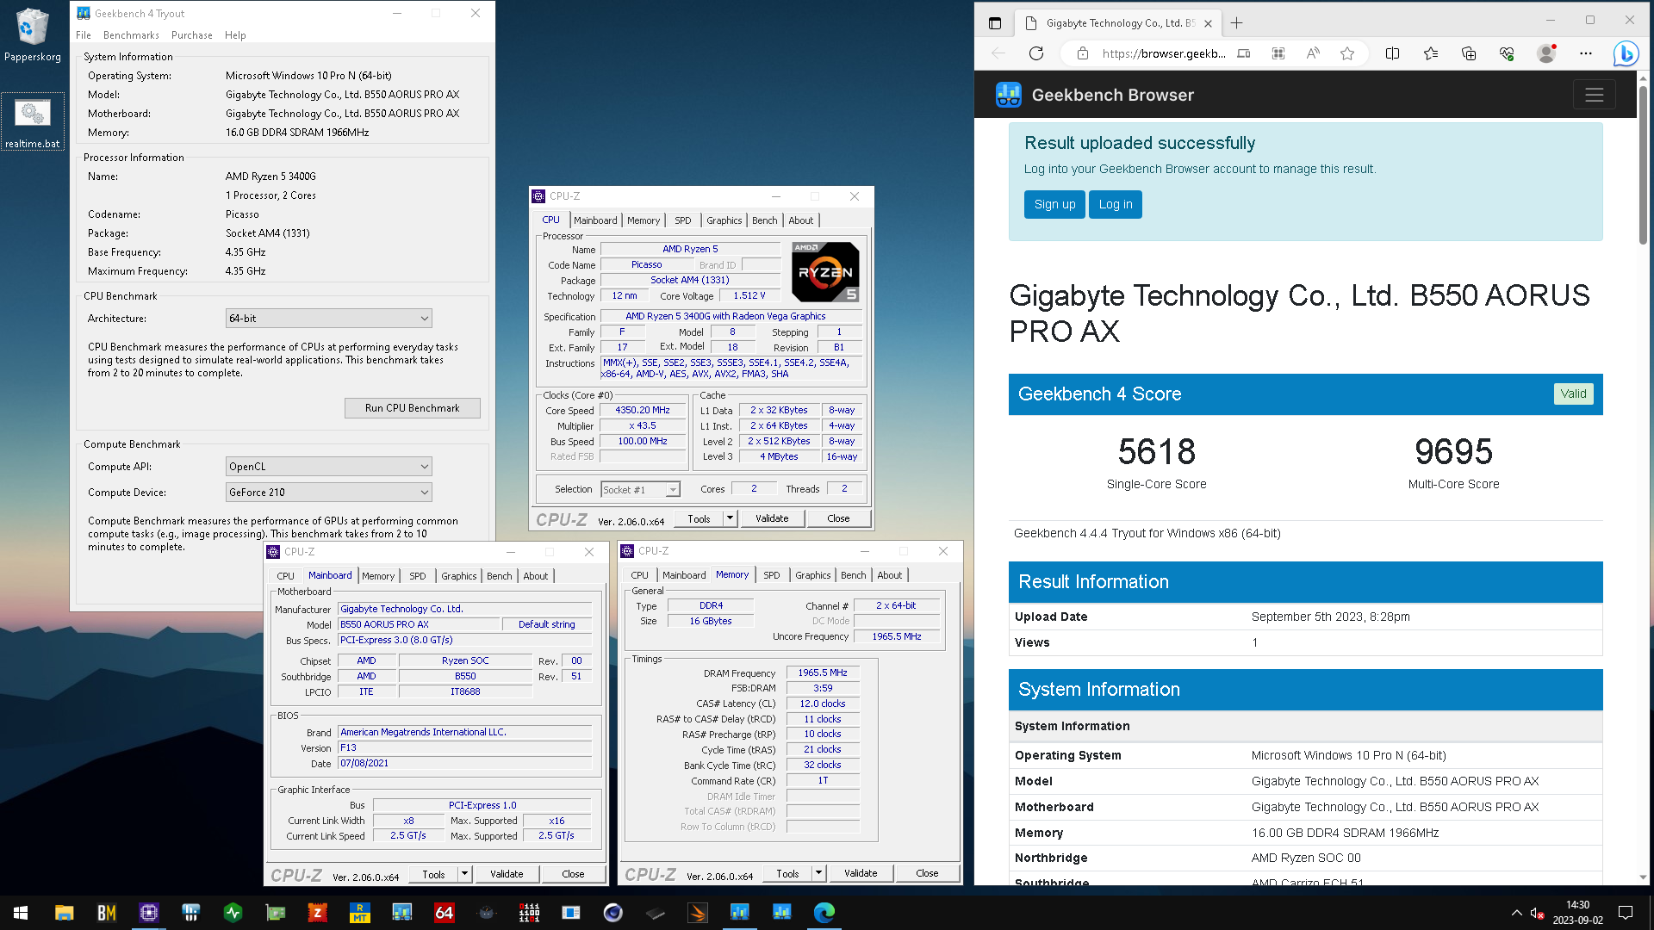This screenshot has height=930, width=1654.
Task: Open the Edge profile avatar
Action: (1546, 53)
